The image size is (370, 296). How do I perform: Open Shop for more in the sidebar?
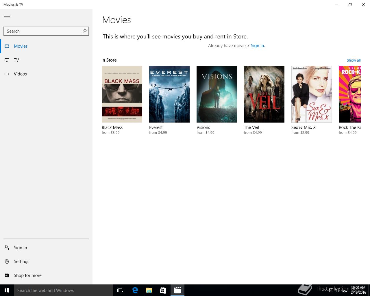[x=46, y=275]
